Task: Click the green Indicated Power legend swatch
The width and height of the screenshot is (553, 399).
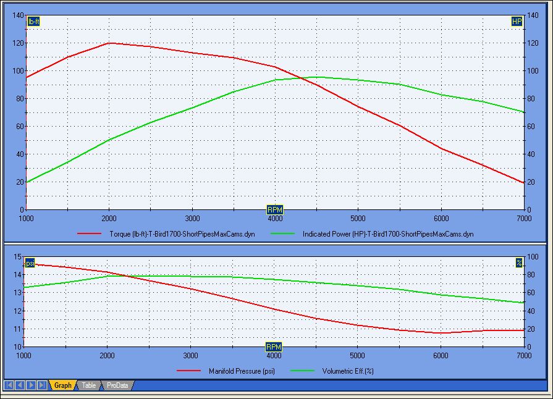Action: click(x=282, y=233)
